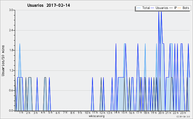Click the 1.2 y-axis value
The image size is (193, 119).
11,70
